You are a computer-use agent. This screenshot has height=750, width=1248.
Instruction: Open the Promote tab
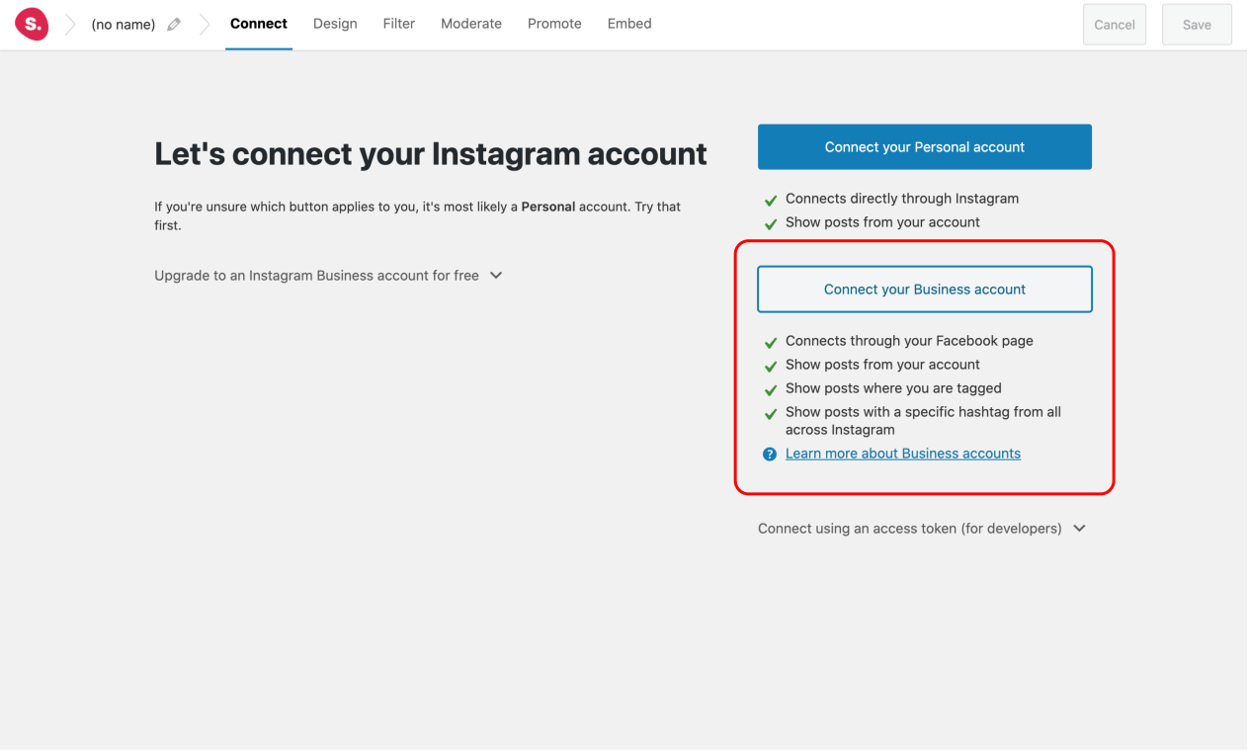click(554, 24)
